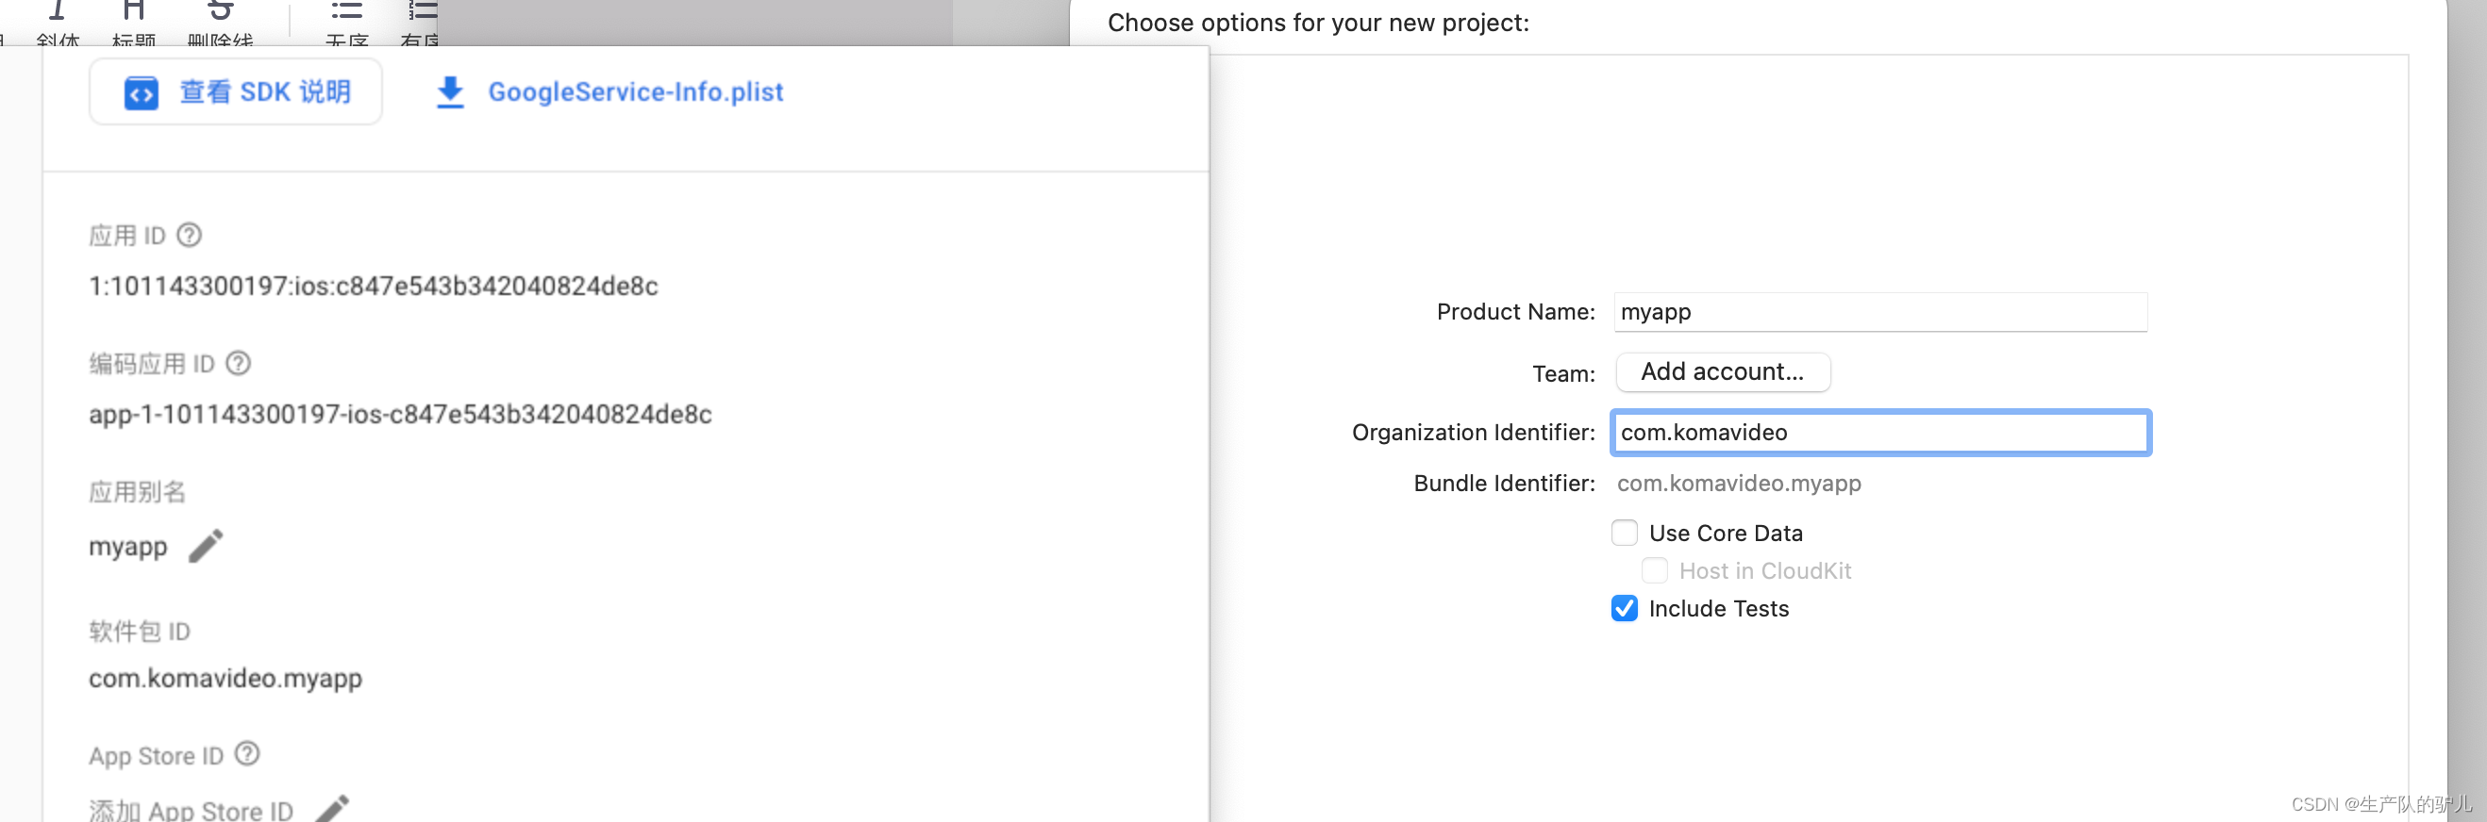Click the italic (斜体) formatting icon

tap(57, 13)
